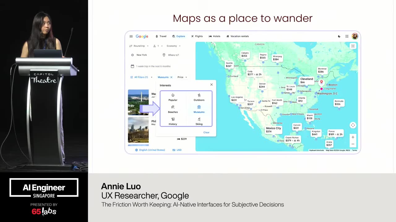Zoom out on the map
This screenshot has height=222, width=396.
(353, 144)
